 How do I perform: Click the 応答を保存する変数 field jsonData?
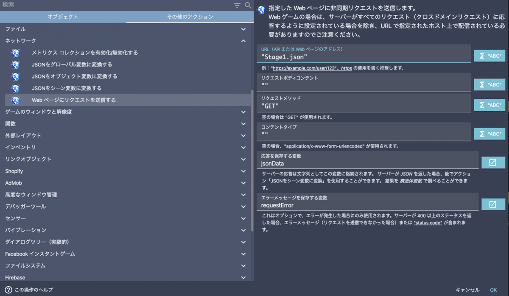[368, 160]
